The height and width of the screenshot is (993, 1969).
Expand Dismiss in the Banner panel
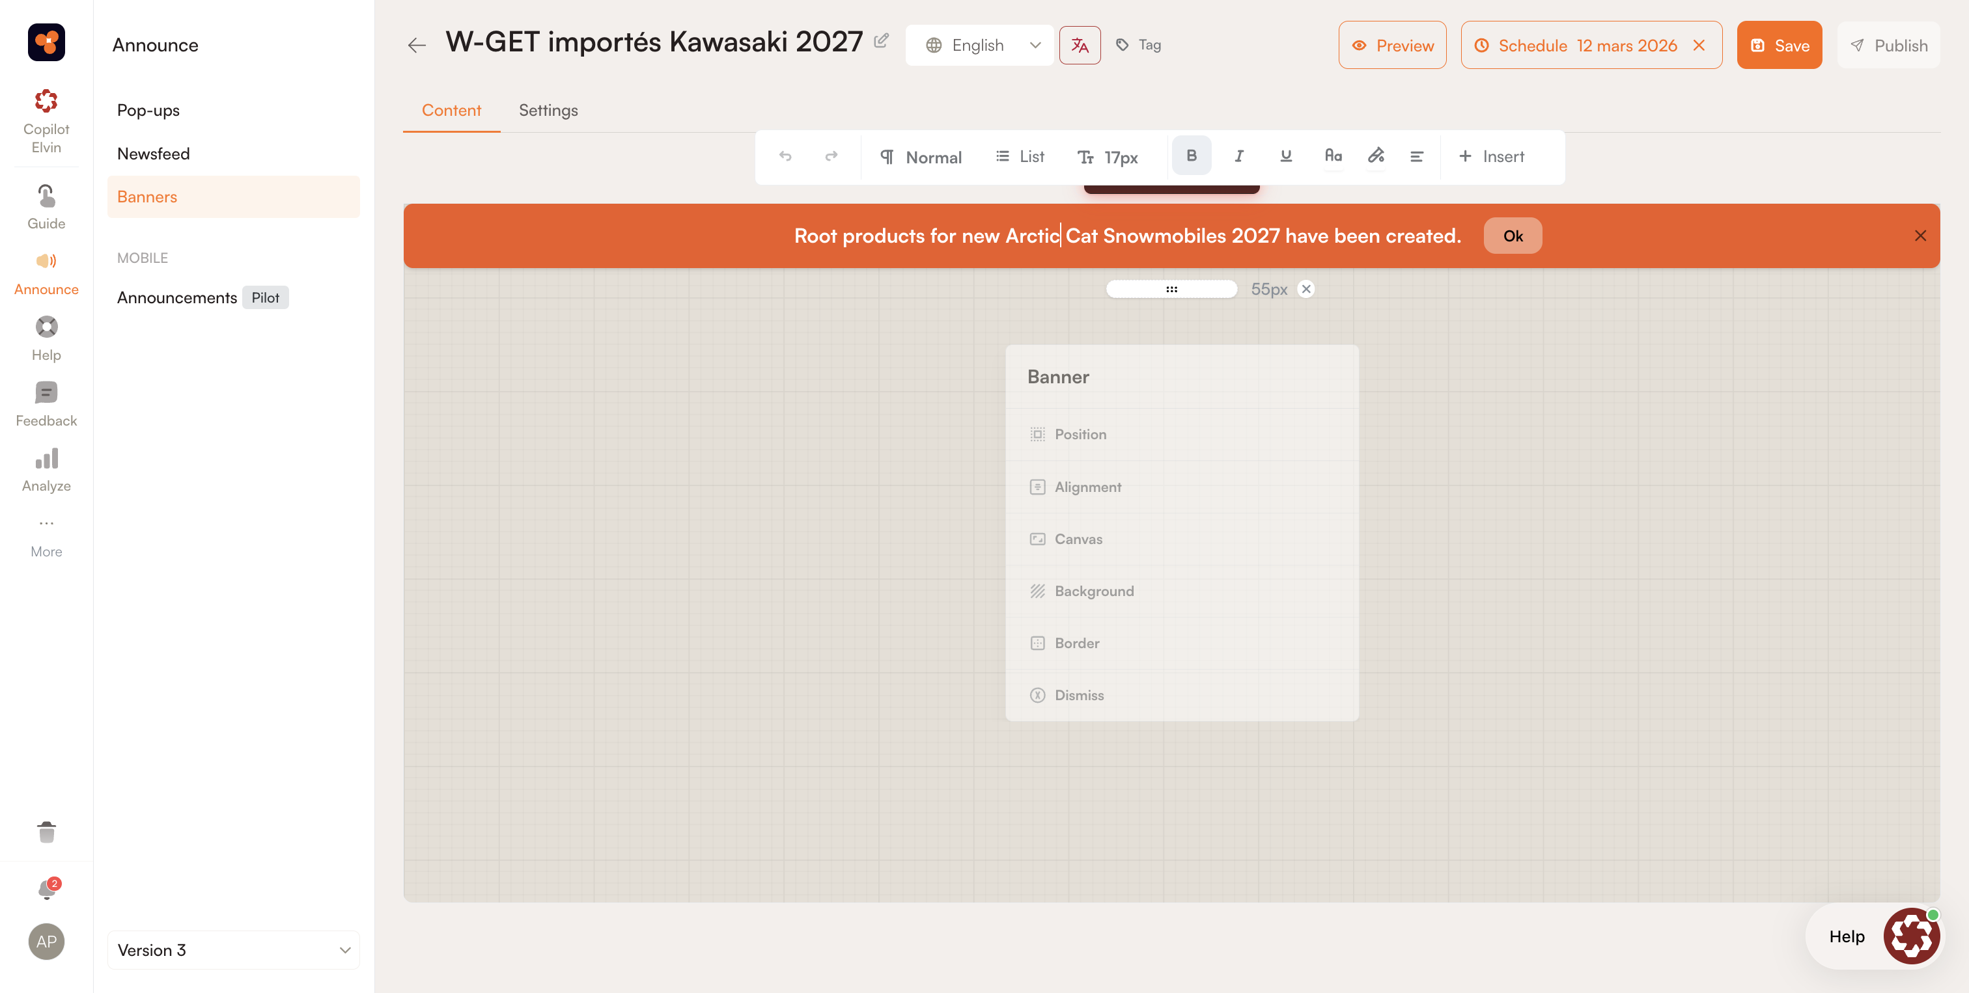1182,694
